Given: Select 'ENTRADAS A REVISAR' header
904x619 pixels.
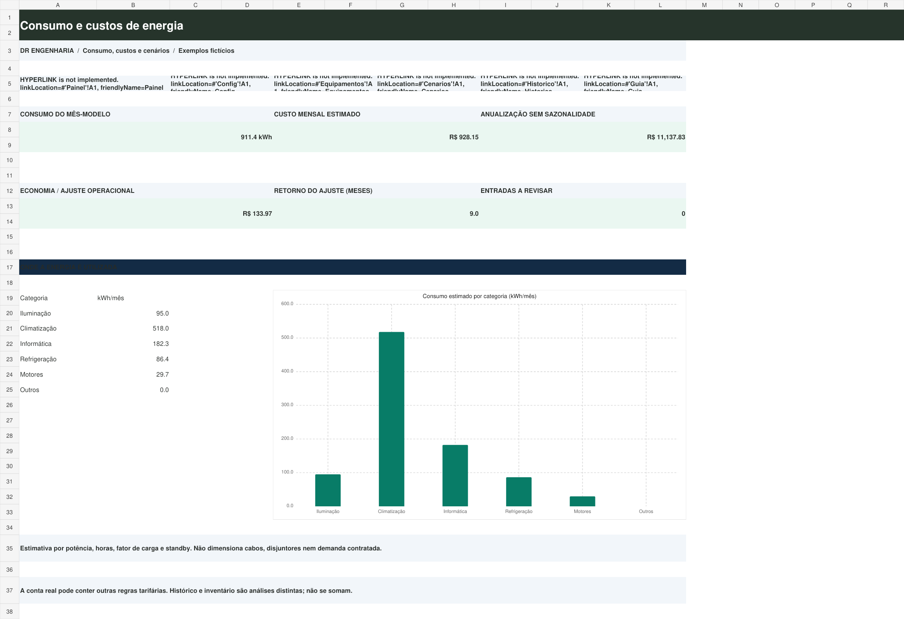Looking at the screenshot, I should [583, 191].
